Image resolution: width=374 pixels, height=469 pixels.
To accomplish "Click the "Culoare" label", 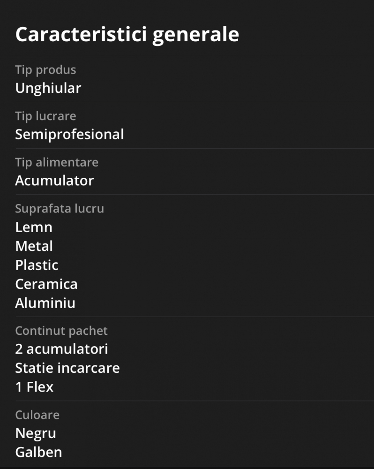I will pos(37,415).
